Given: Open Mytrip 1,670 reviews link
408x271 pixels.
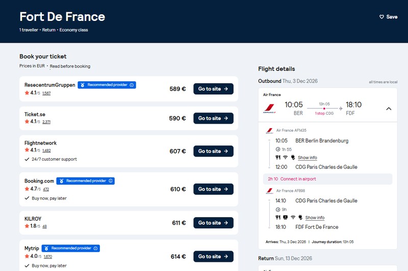Looking at the screenshot, I should 48,257.
